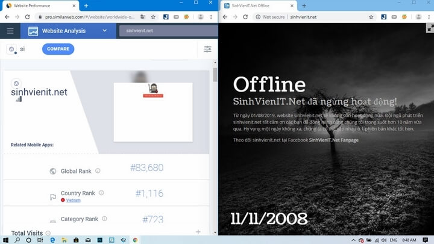
Task: Click scrollbar up arrow in SimilarWeb window
Action: pos(215,63)
